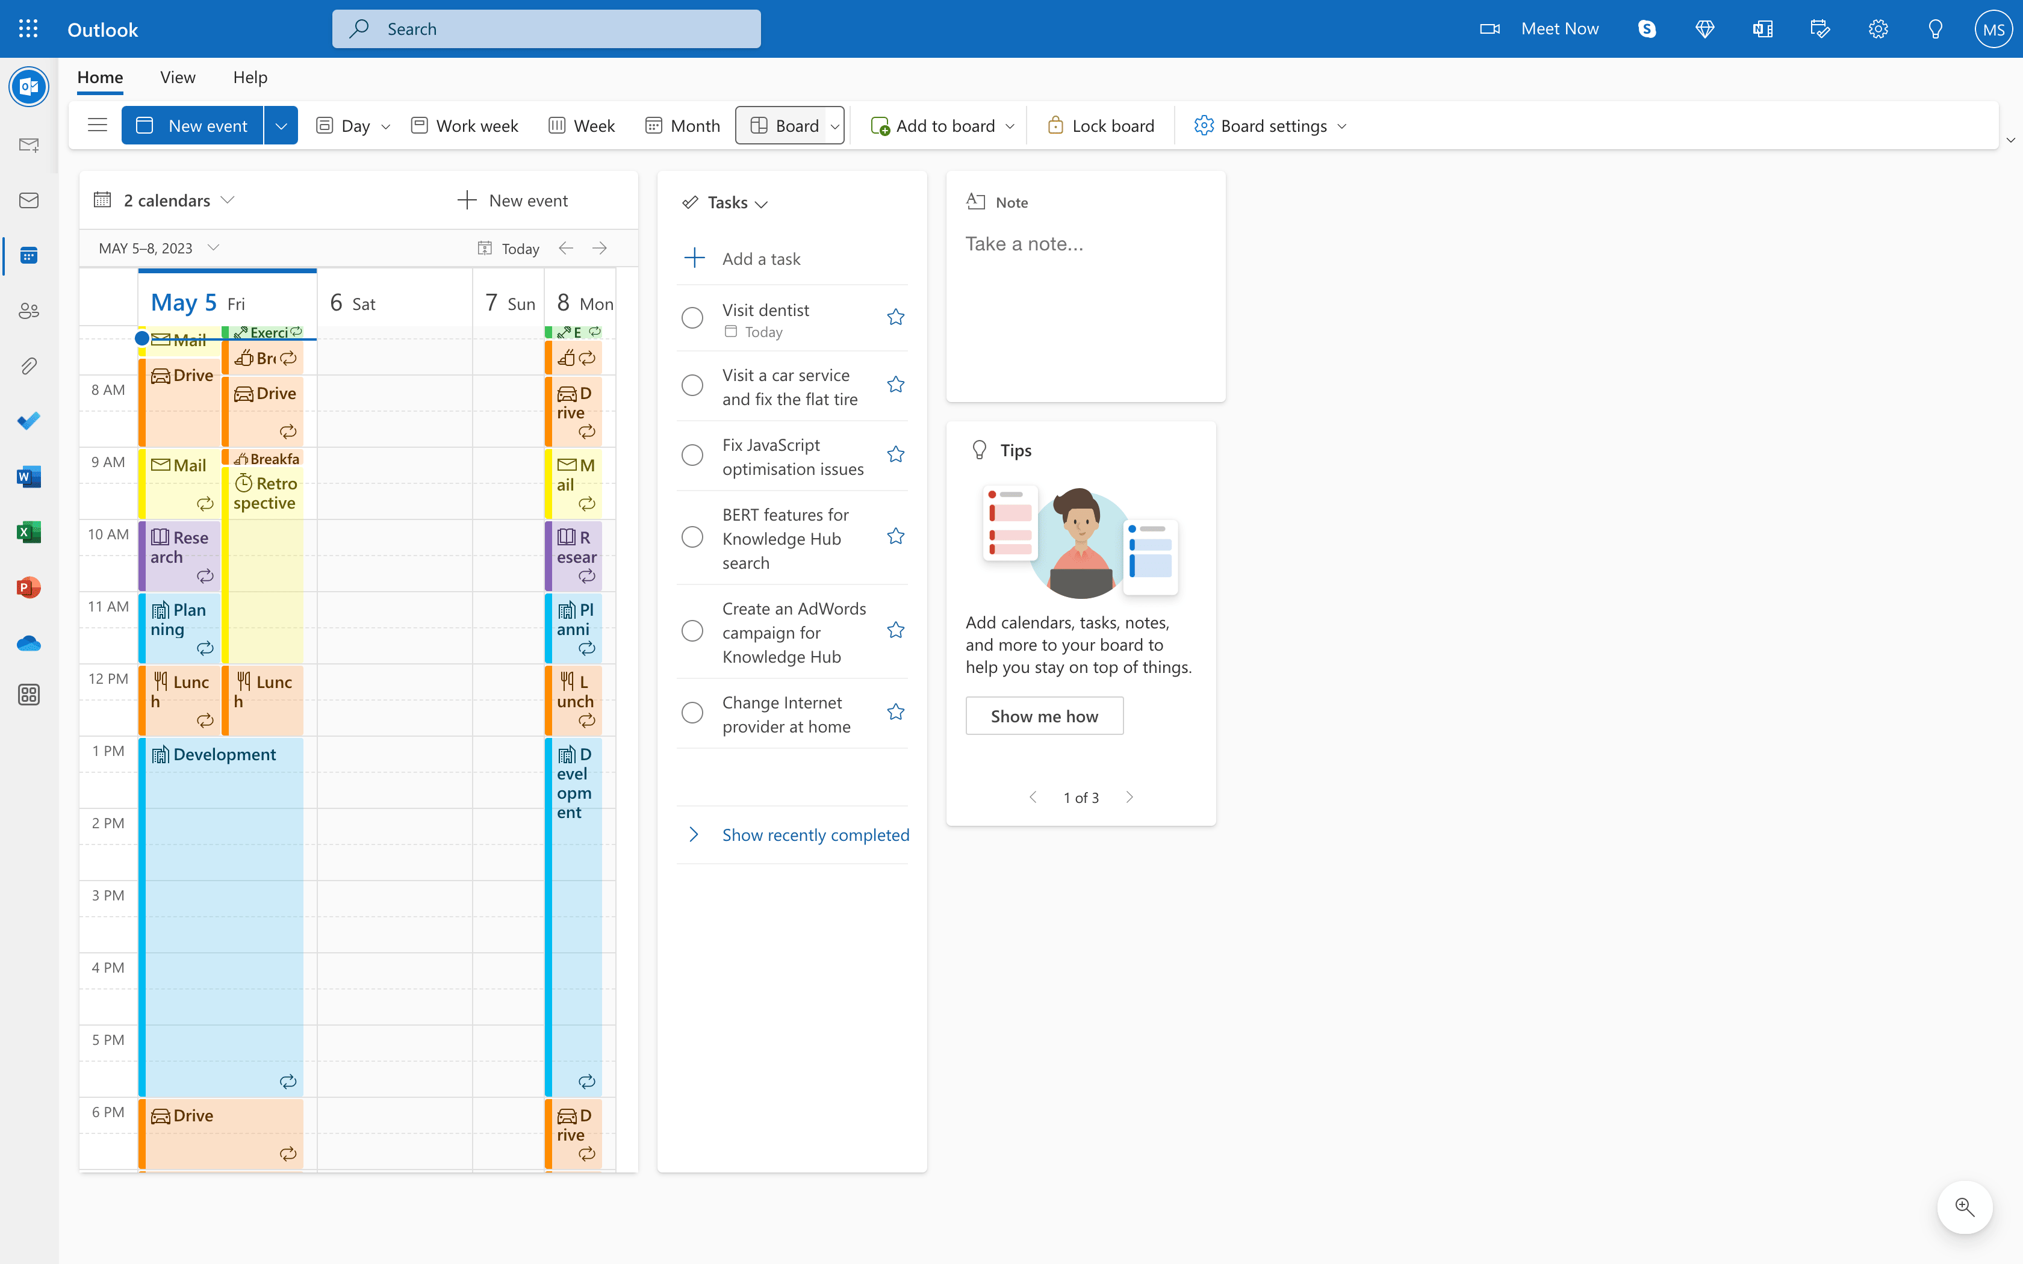The height and width of the screenshot is (1264, 2023).
Task: Open the Day view dropdown
Action: pos(385,125)
